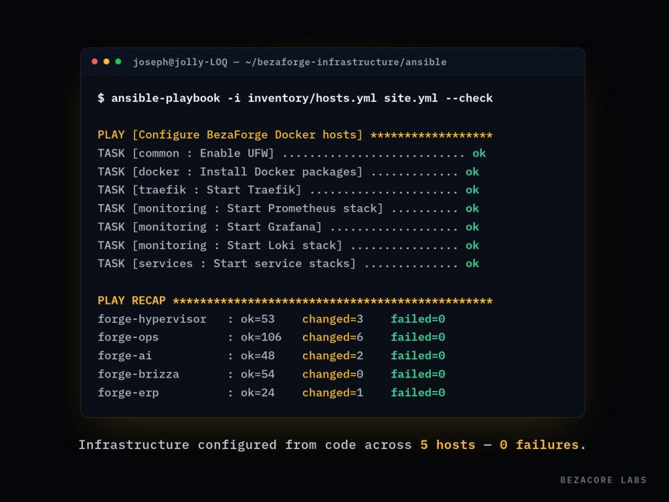Click failed=0 in forge-ops row
This screenshot has height=502, width=669.
[418, 337]
